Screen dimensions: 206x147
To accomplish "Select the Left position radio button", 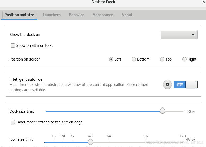I will (x=111, y=59).
